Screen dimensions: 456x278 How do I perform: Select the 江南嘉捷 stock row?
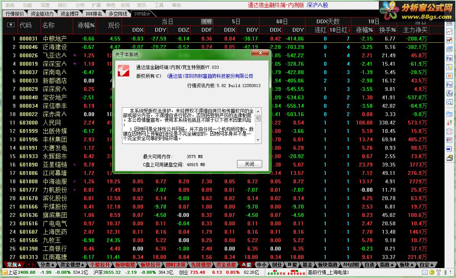223,257
